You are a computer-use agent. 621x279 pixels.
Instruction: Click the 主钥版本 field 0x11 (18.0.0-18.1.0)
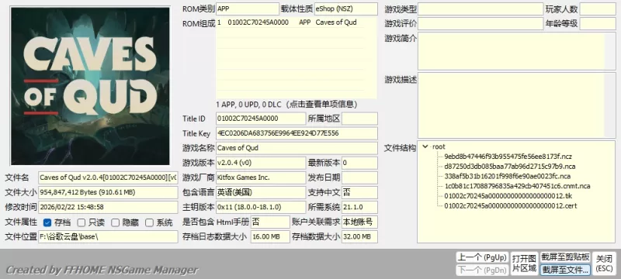click(x=261, y=207)
